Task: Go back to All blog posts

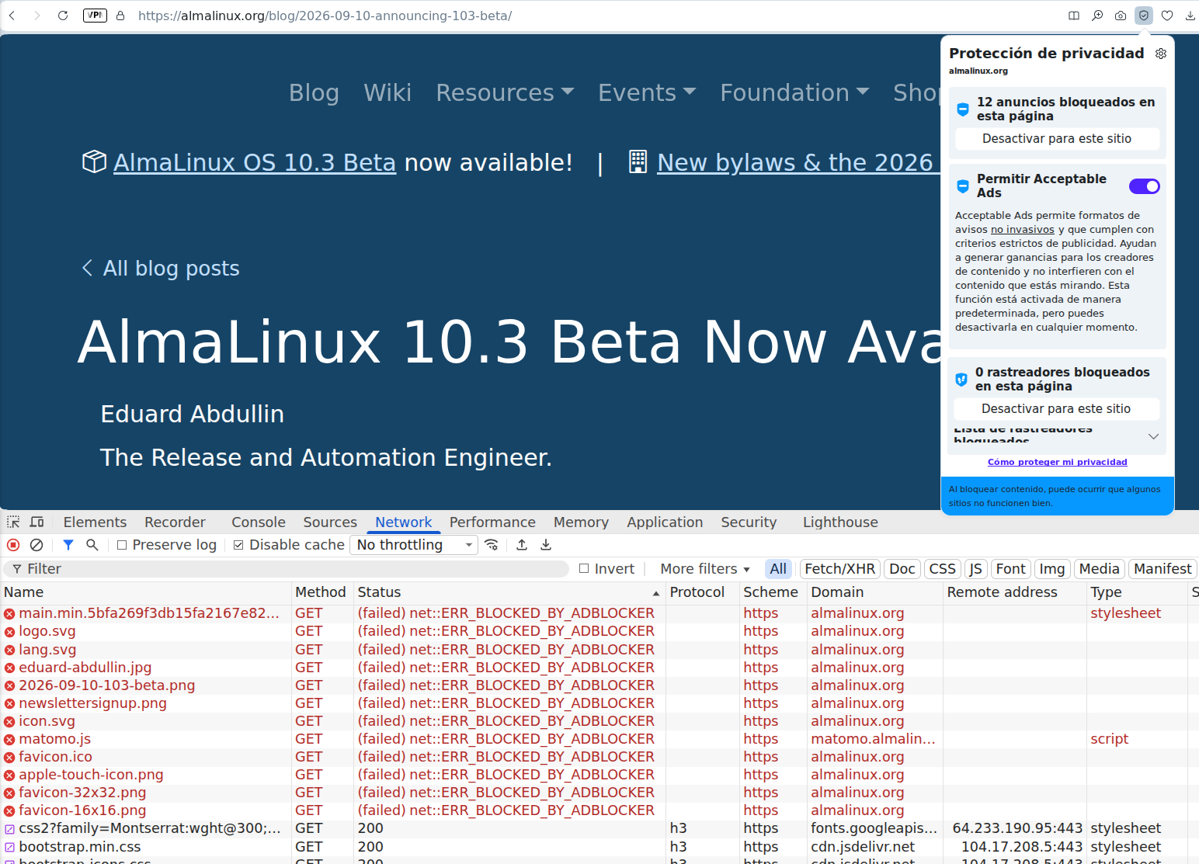Action: (x=161, y=269)
